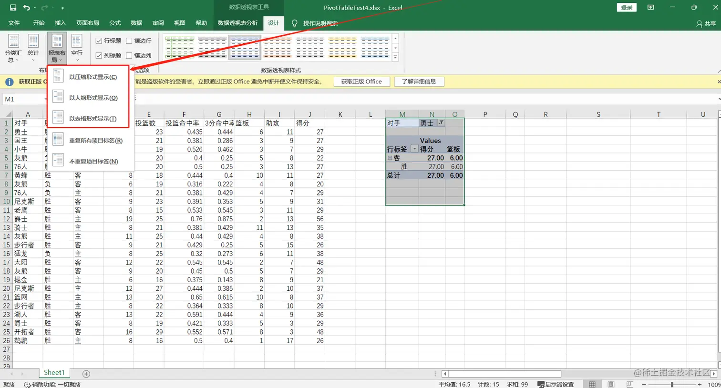This screenshot has height=388, width=721.
Task: Click cell containing 黄蜂 in column A
Action: pos(28,175)
